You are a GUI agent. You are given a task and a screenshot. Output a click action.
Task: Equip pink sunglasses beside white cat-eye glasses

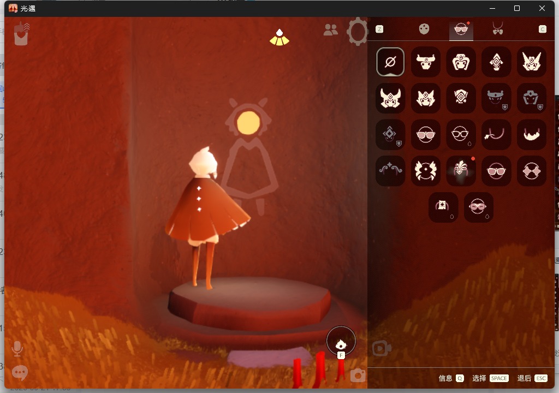[x=425, y=134]
